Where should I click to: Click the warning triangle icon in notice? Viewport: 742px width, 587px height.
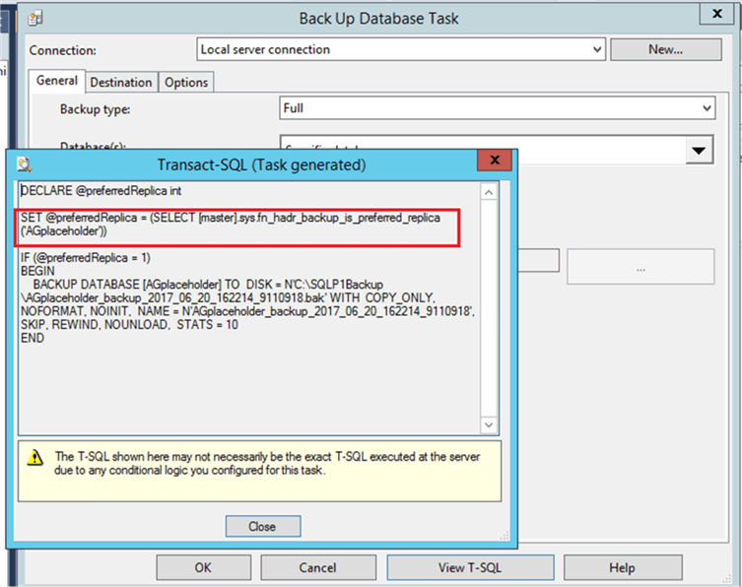coord(35,457)
